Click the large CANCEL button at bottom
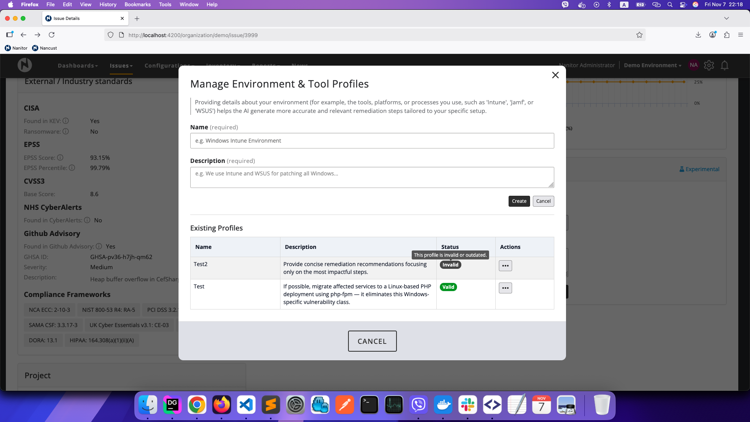 372,341
